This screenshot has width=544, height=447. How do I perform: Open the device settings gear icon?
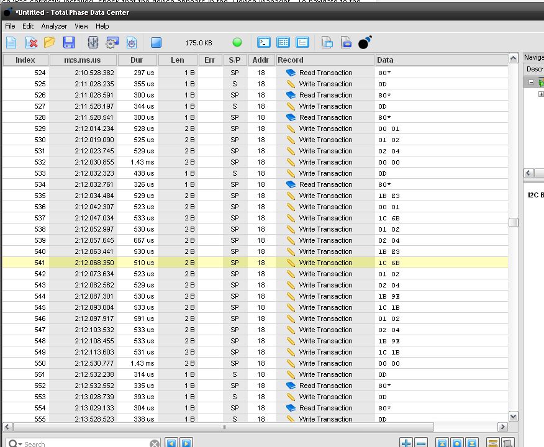[x=112, y=42]
